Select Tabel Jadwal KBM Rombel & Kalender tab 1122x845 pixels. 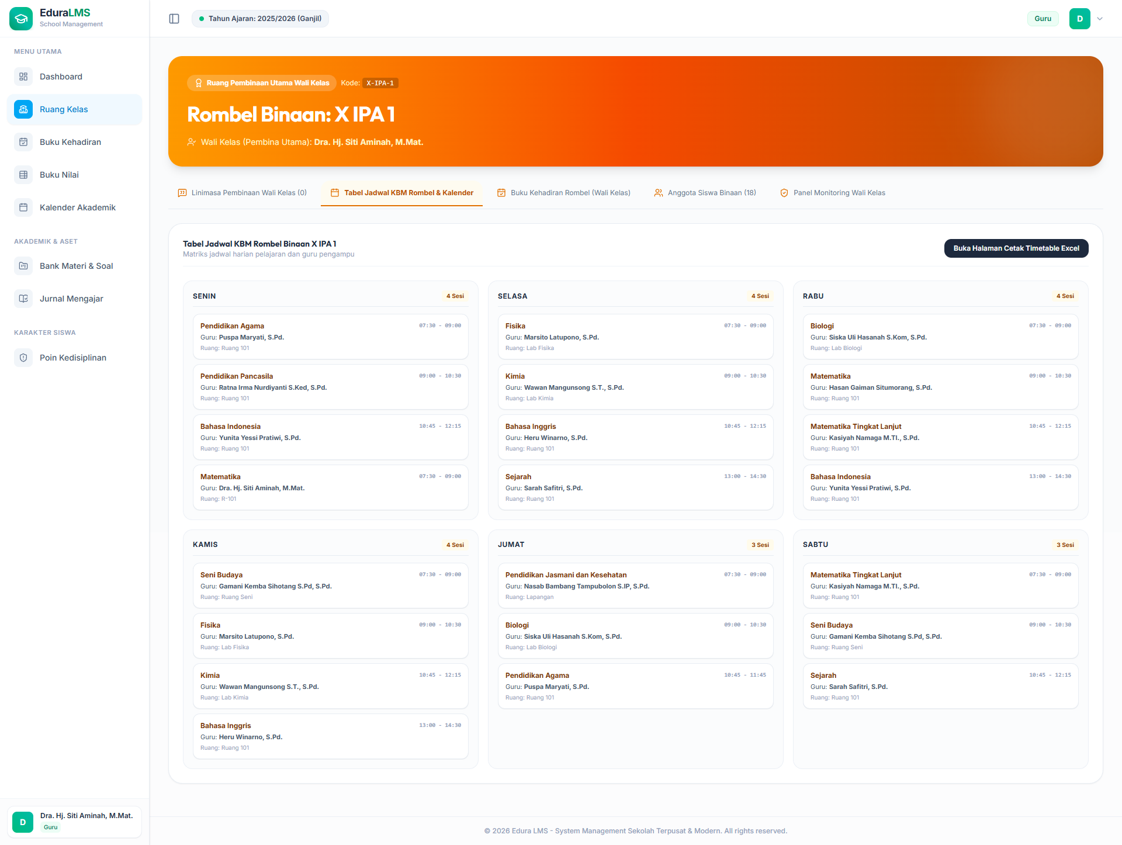coord(401,193)
